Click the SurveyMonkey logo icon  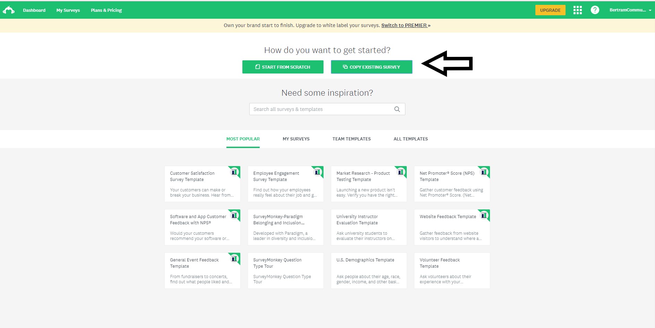tap(9, 10)
